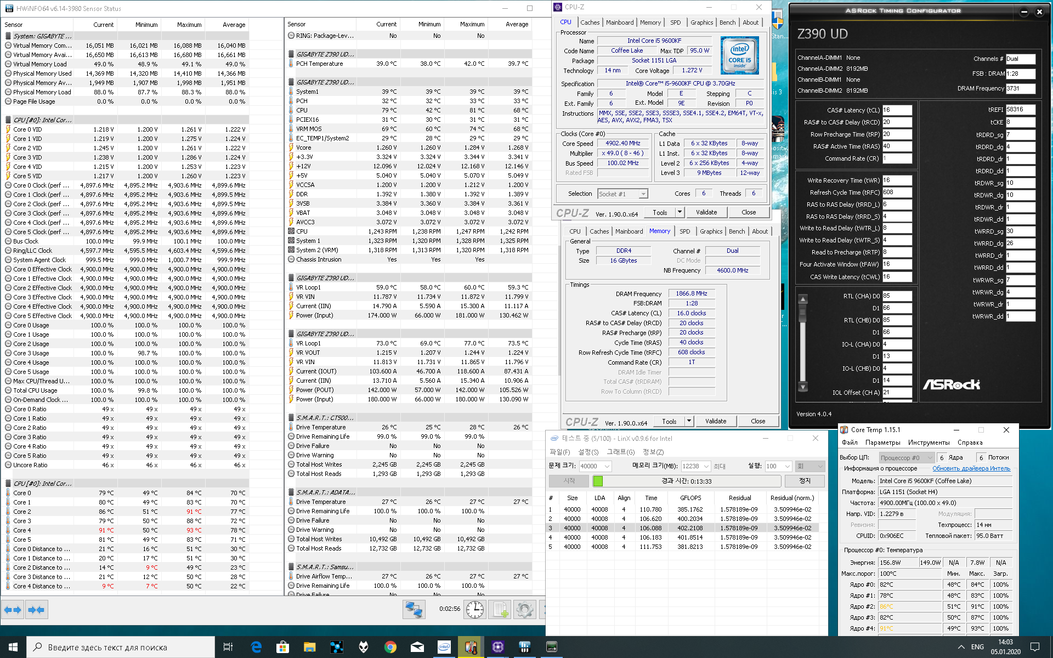Open the problem size 40000 dropdown in LinX

pos(607,466)
